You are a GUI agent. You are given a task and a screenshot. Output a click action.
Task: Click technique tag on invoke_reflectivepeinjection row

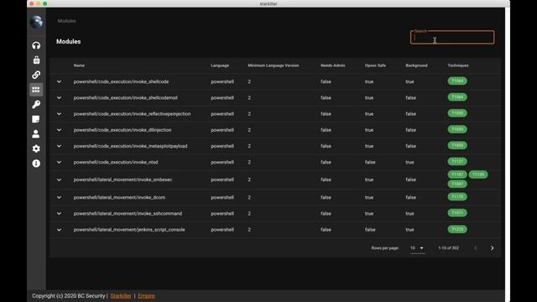pyautogui.click(x=457, y=113)
